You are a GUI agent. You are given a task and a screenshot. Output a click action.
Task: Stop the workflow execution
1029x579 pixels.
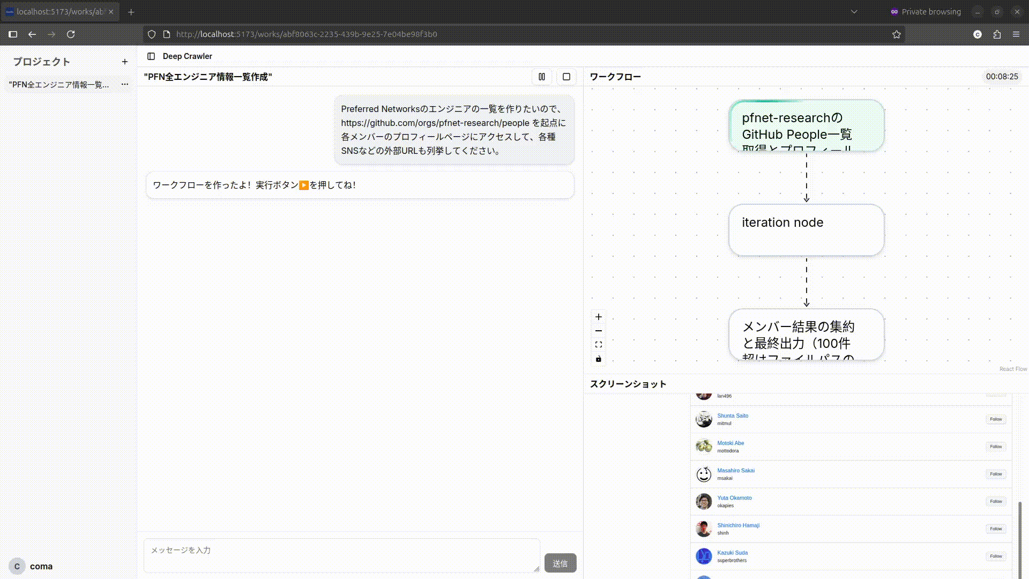[566, 77]
